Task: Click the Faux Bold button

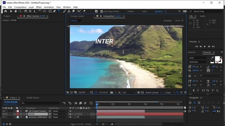Action: 194,91
